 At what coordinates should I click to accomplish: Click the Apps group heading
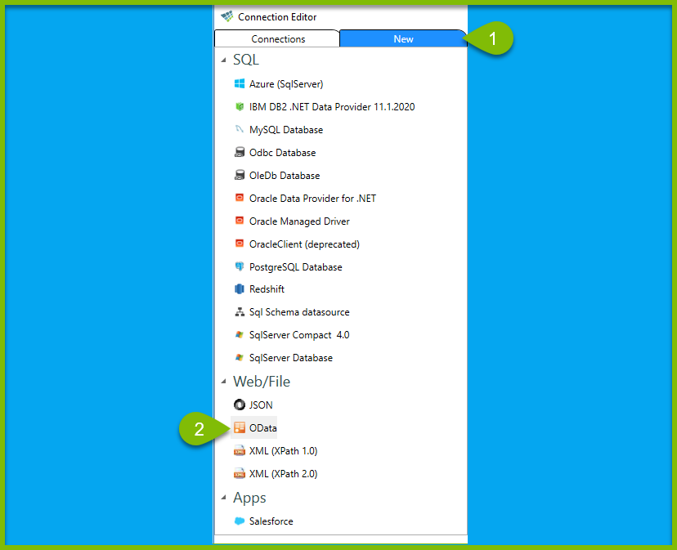[249, 498]
